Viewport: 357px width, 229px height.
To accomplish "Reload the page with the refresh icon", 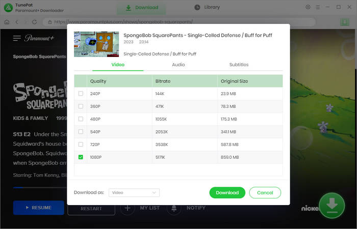I will 36,22.
